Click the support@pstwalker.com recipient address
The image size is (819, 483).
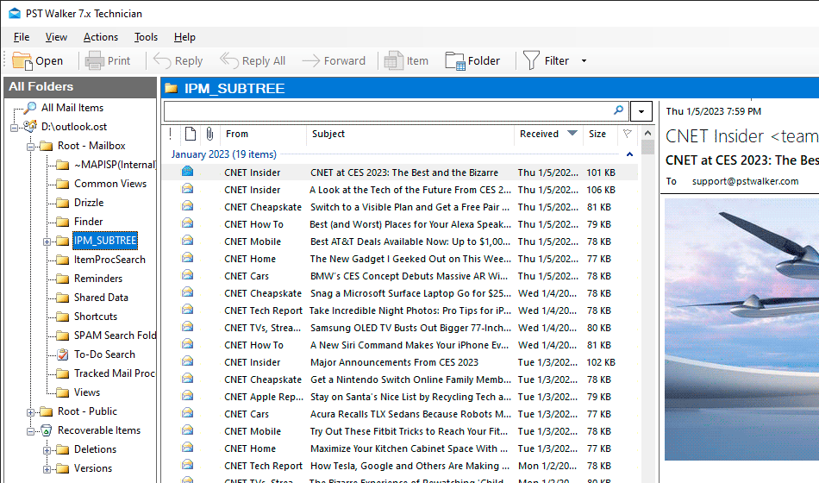[746, 181]
